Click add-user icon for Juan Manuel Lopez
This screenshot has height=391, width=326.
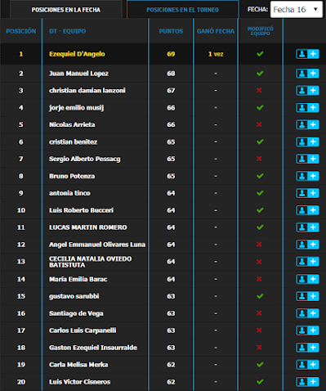click(307, 74)
